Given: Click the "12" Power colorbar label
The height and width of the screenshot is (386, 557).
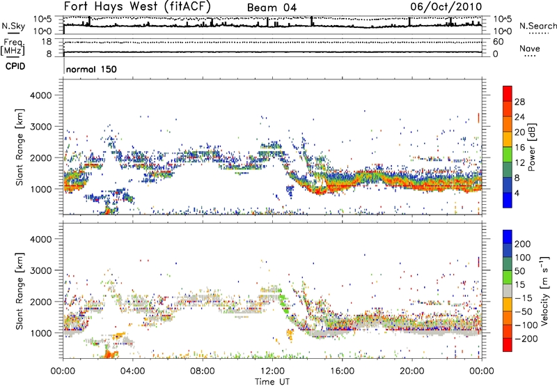Looking at the screenshot, I should click(x=519, y=163).
